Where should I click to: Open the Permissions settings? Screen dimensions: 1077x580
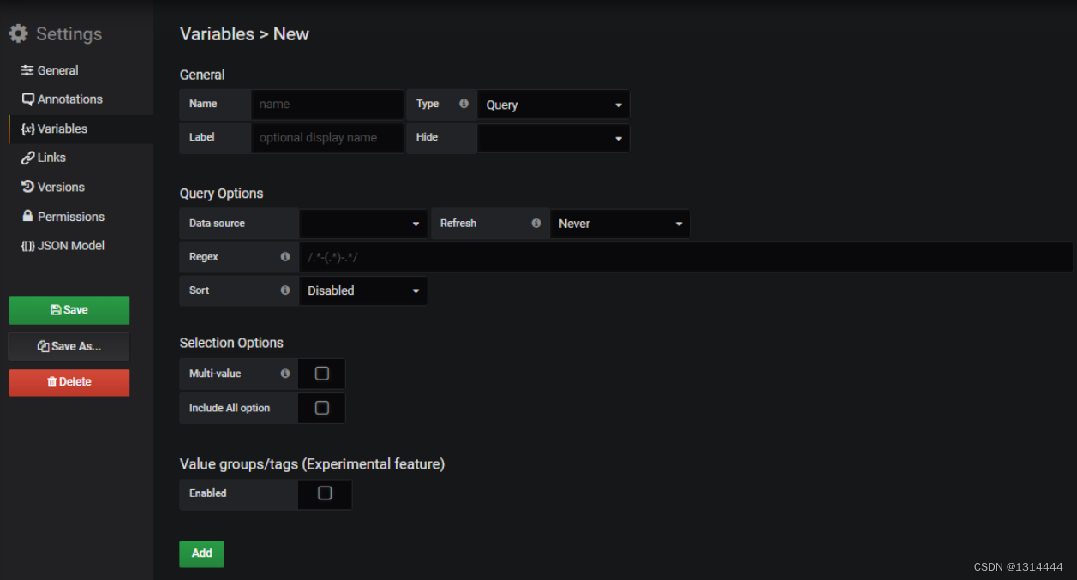coord(63,217)
